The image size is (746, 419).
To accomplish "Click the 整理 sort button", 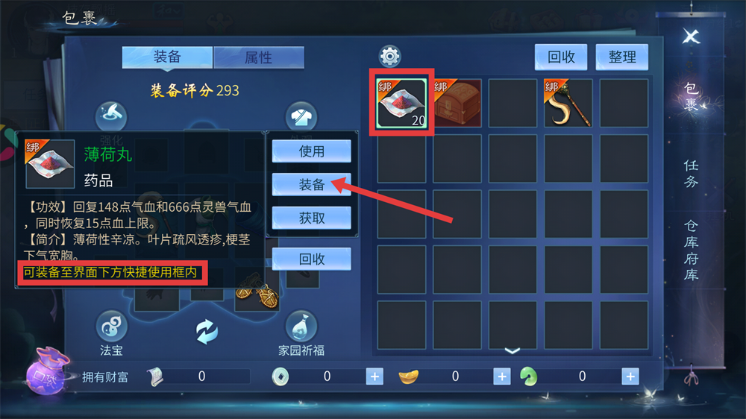I will click(x=622, y=57).
